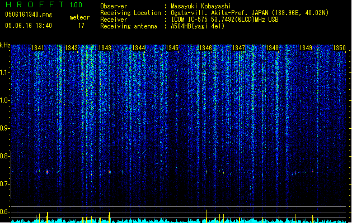
Task: Click the 1341 time marker
Action: [x=37, y=47]
